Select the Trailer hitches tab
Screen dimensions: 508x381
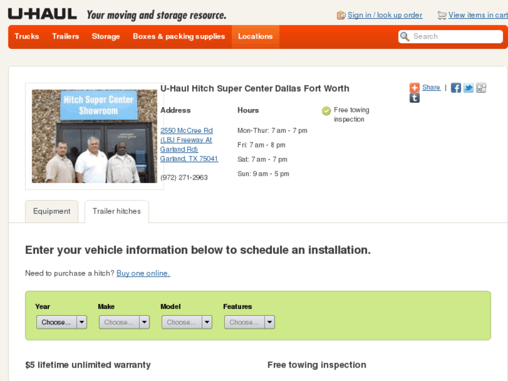117,211
